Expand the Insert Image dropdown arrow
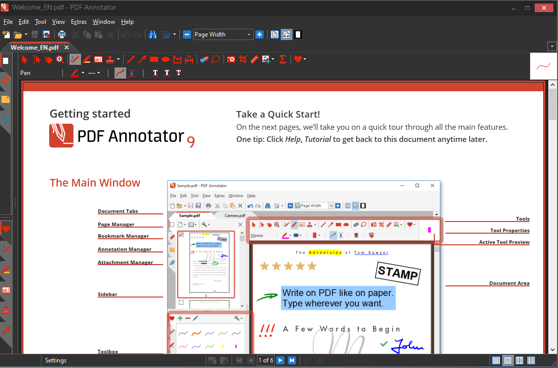This screenshot has width=558, height=368. tap(273, 59)
